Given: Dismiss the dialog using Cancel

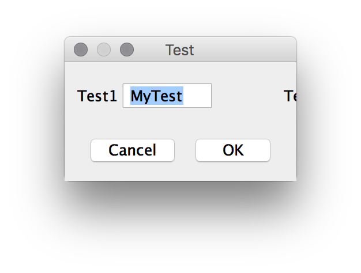Looking at the screenshot, I should click(x=133, y=150).
